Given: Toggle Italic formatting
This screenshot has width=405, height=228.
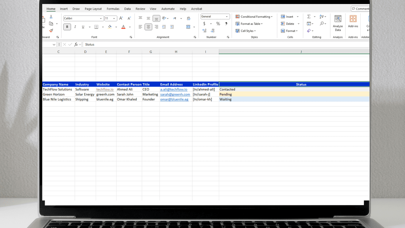Looking at the screenshot, I should 75,27.
